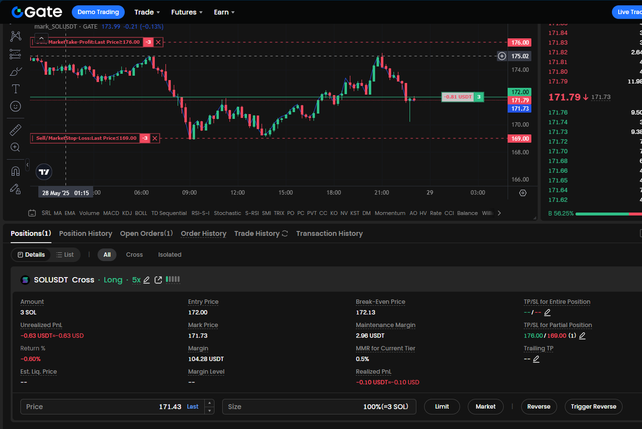Select the Isolated margin filter
This screenshot has height=429, width=642.
coord(170,255)
